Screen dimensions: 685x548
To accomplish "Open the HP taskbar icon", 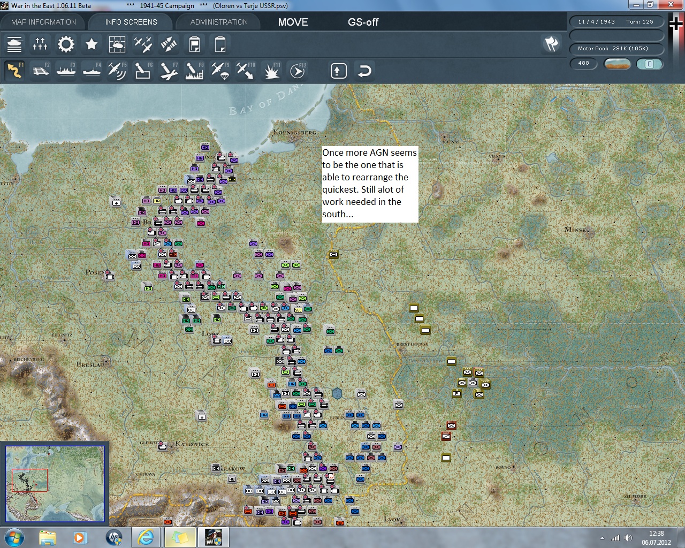I will 114,537.
